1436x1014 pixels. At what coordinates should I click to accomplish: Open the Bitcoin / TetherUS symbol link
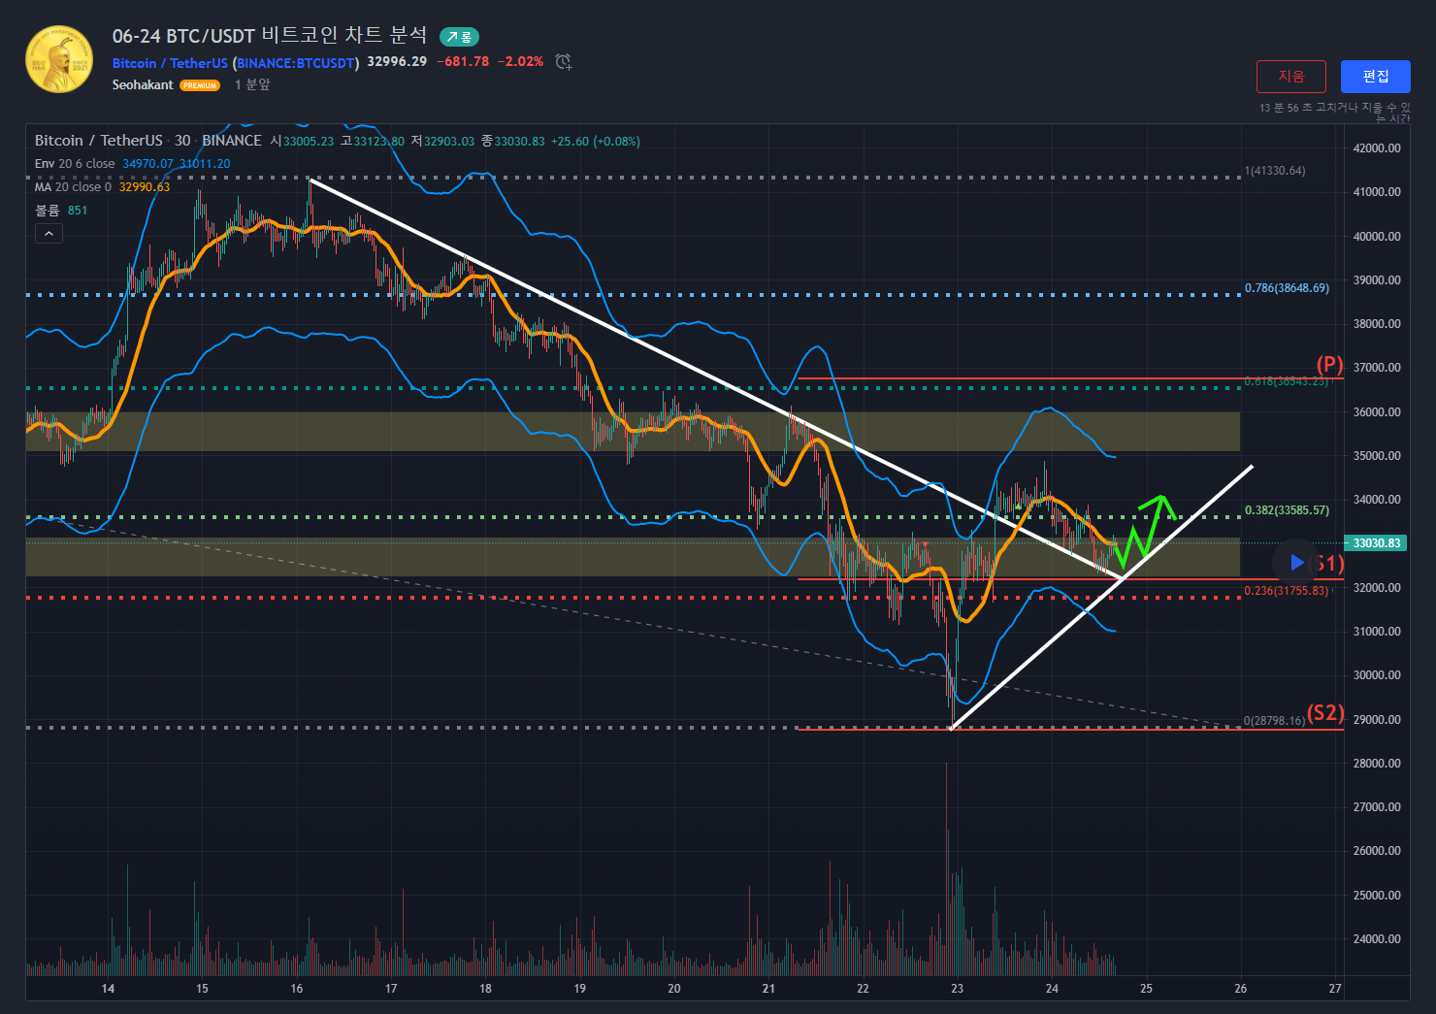[x=170, y=63]
